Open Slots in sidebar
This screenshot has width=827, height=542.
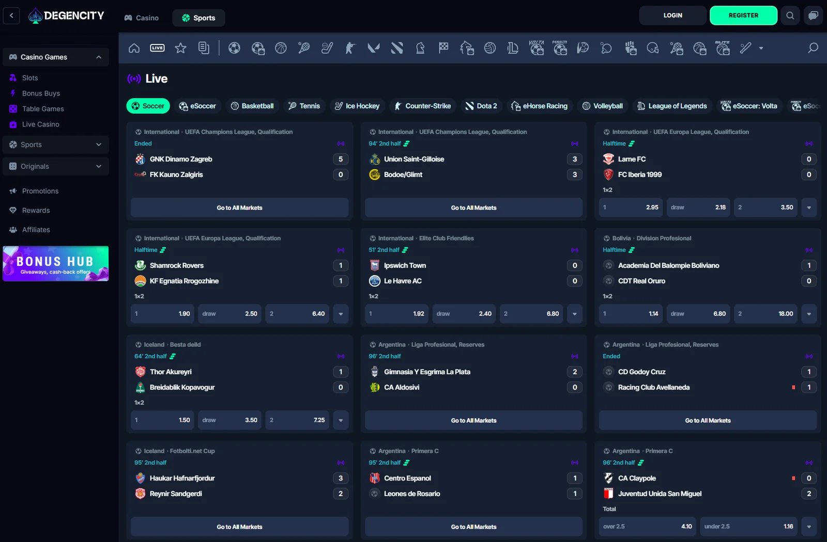click(x=30, y=78)
